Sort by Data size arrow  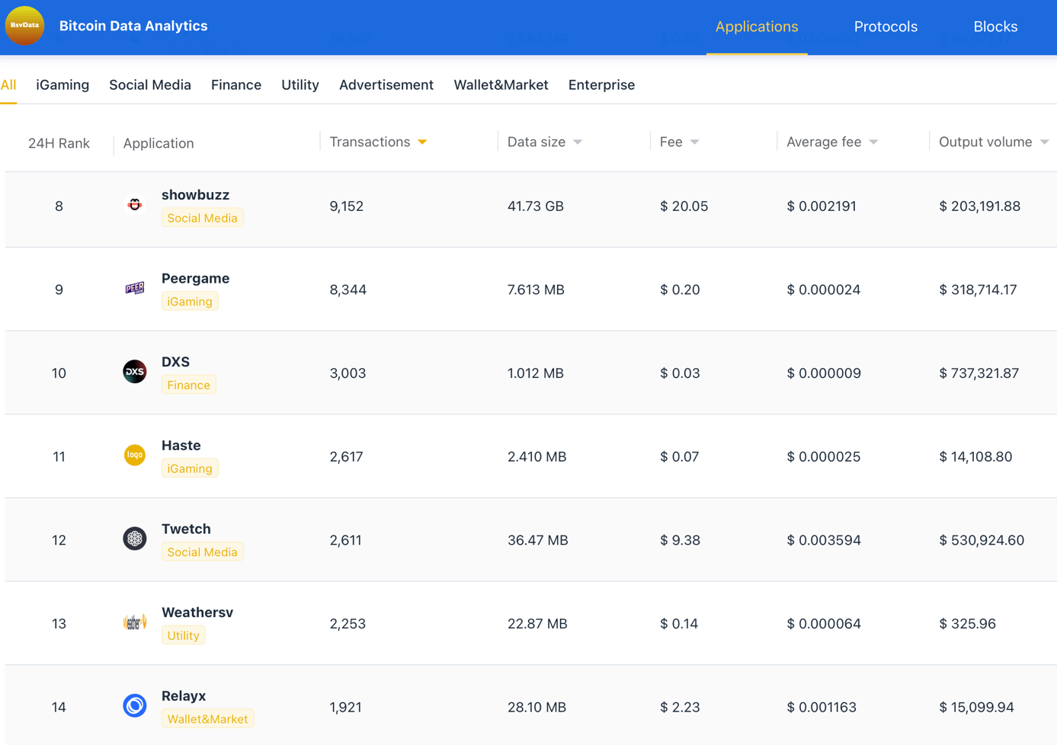pyautogui.click(x=578, y=142)
